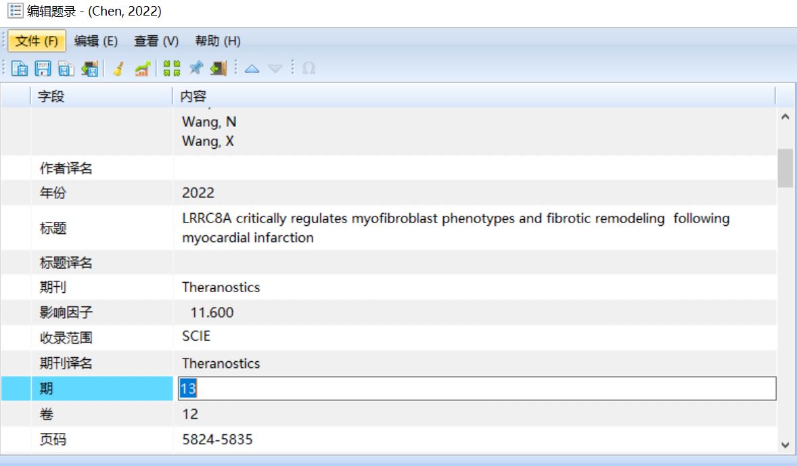Viewport: 797px width, 466px height.
Task: Click the save-as-copy icon with two disks
Action: pyautogui.click(x=66, y=68)
